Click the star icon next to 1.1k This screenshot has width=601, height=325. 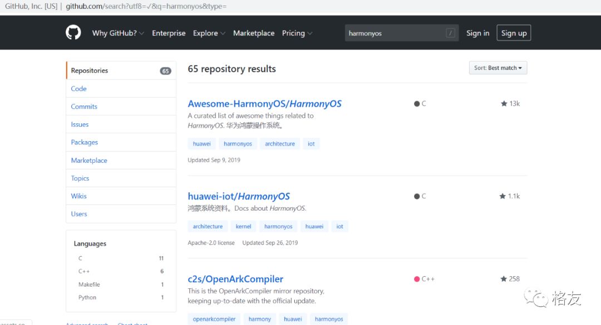503,196
